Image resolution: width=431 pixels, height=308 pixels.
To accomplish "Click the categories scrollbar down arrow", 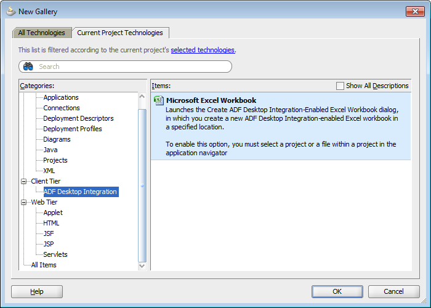I will [142, 265].
